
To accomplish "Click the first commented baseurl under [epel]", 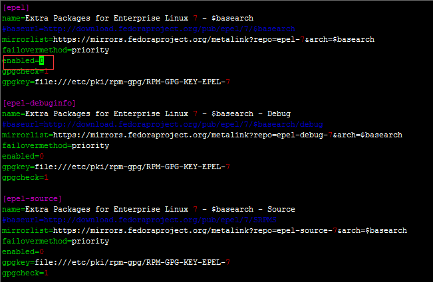I will click(148, 29).
